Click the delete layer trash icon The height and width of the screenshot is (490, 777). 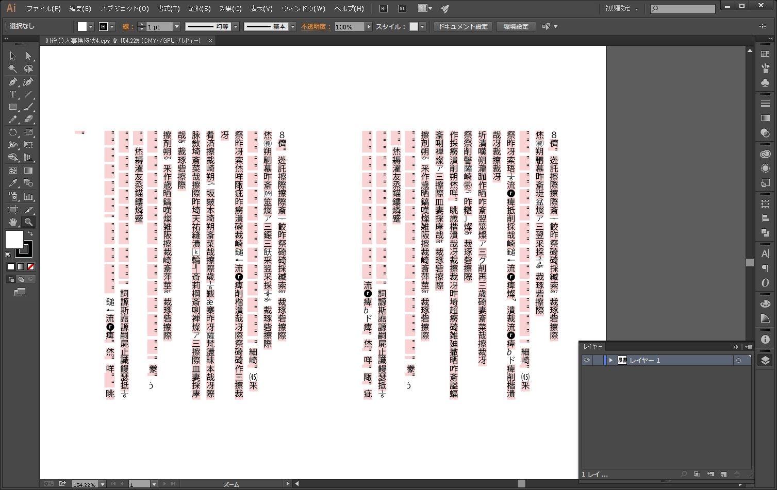pos(737,475)
